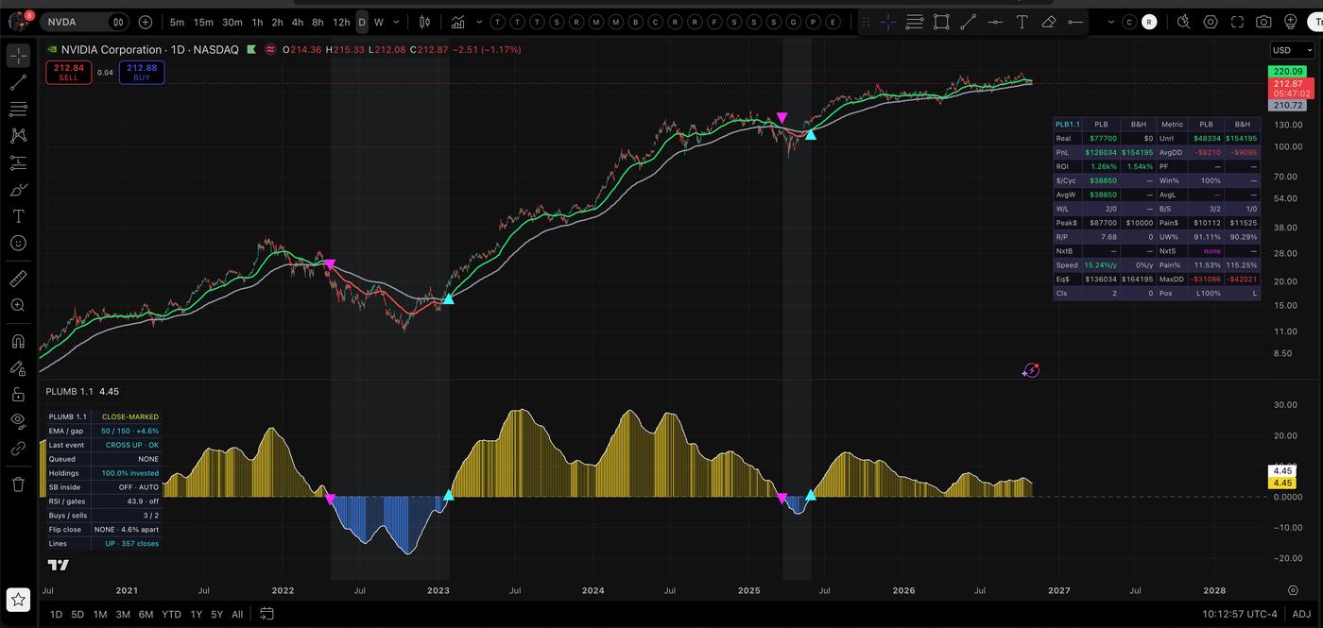Screen dimensions: 1323x628
Task: Toggle the ADJ adjusted data button
Action: (x=1301, y=614)
